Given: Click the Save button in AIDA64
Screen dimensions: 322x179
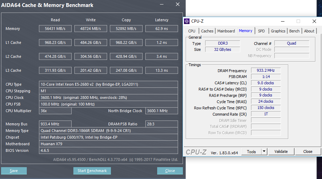Looking at the screenshot, I should (14, 171).
